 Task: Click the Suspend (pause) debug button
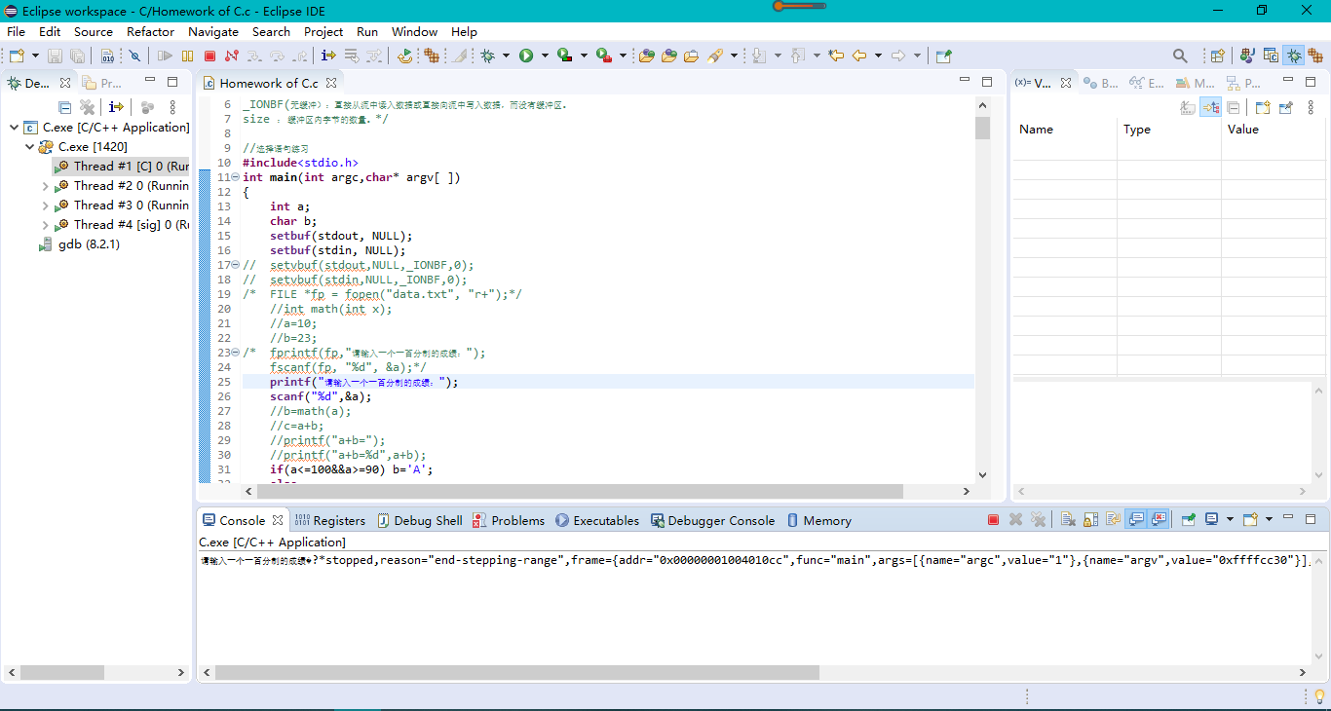click(188, 56)
